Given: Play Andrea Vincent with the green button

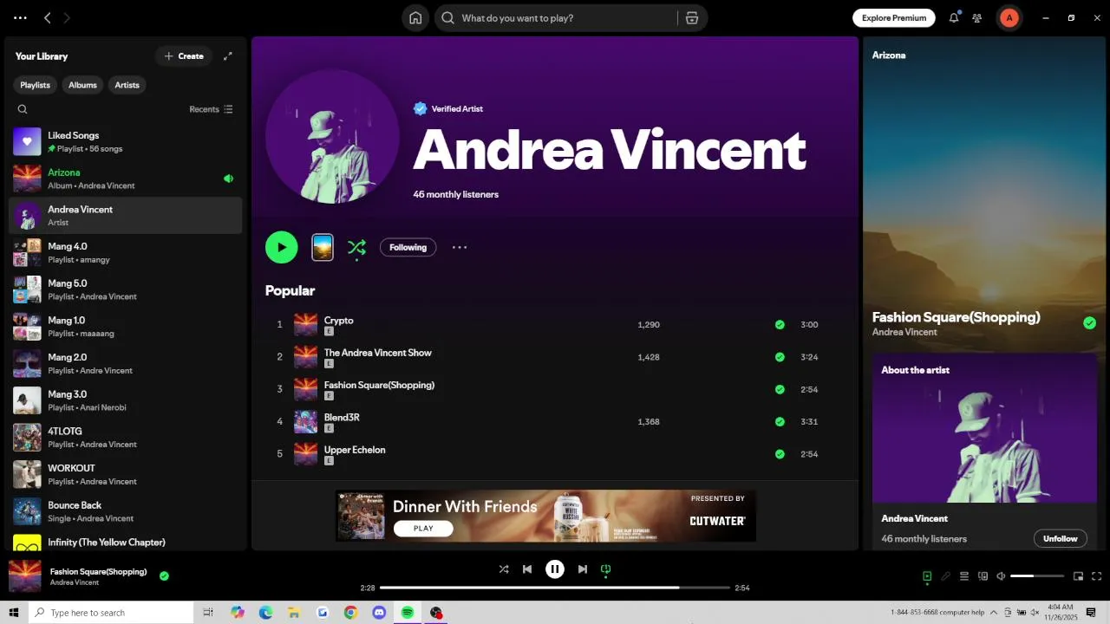Looking at the screenshot, I should [281, 247].
